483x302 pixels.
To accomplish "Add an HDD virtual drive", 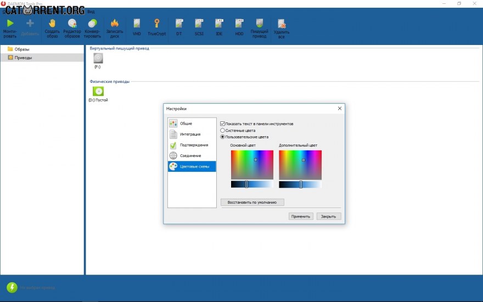I will 239,27.
